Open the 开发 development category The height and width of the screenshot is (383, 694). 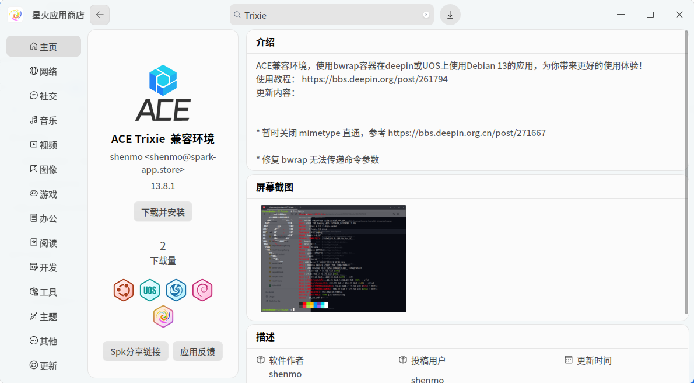coord(43,267)
